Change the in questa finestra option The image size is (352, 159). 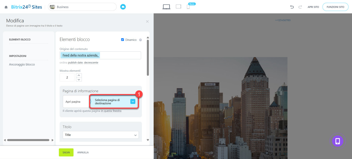click(x=111, y=111)
